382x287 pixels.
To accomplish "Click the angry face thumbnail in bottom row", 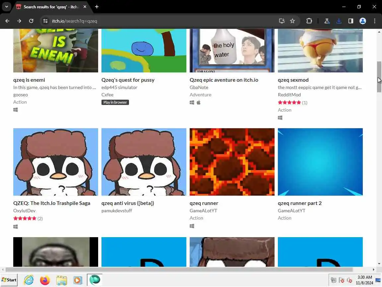I will pos(56,252).
